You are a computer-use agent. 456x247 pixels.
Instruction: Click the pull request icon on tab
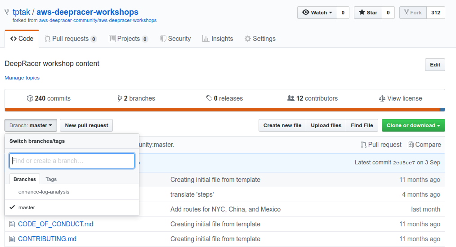47,39
